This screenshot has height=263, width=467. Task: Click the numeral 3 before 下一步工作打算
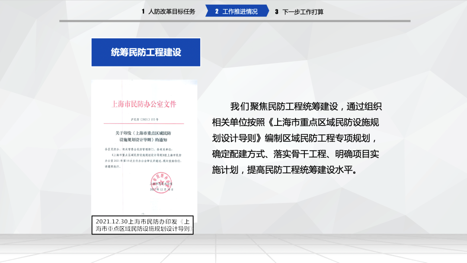coord(277,12)
